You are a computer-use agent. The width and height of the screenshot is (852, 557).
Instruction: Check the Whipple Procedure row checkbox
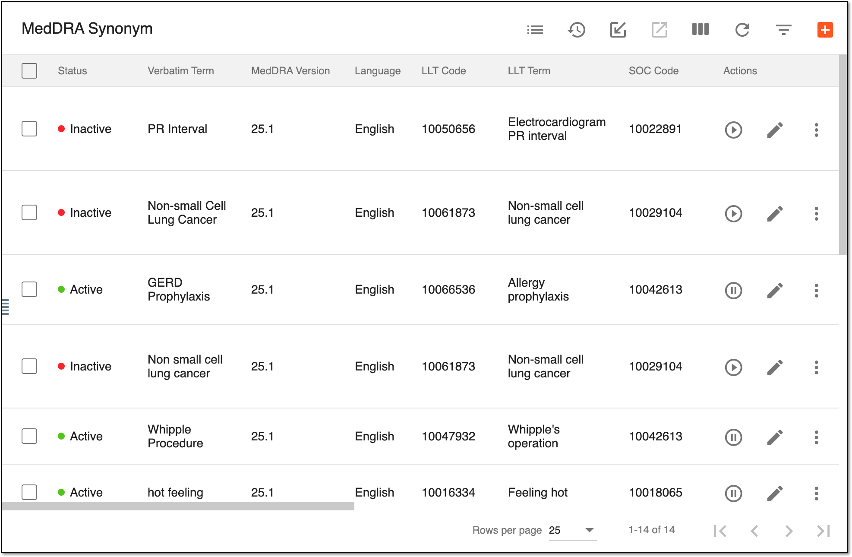pyautogui.click(x=29, y=436)
